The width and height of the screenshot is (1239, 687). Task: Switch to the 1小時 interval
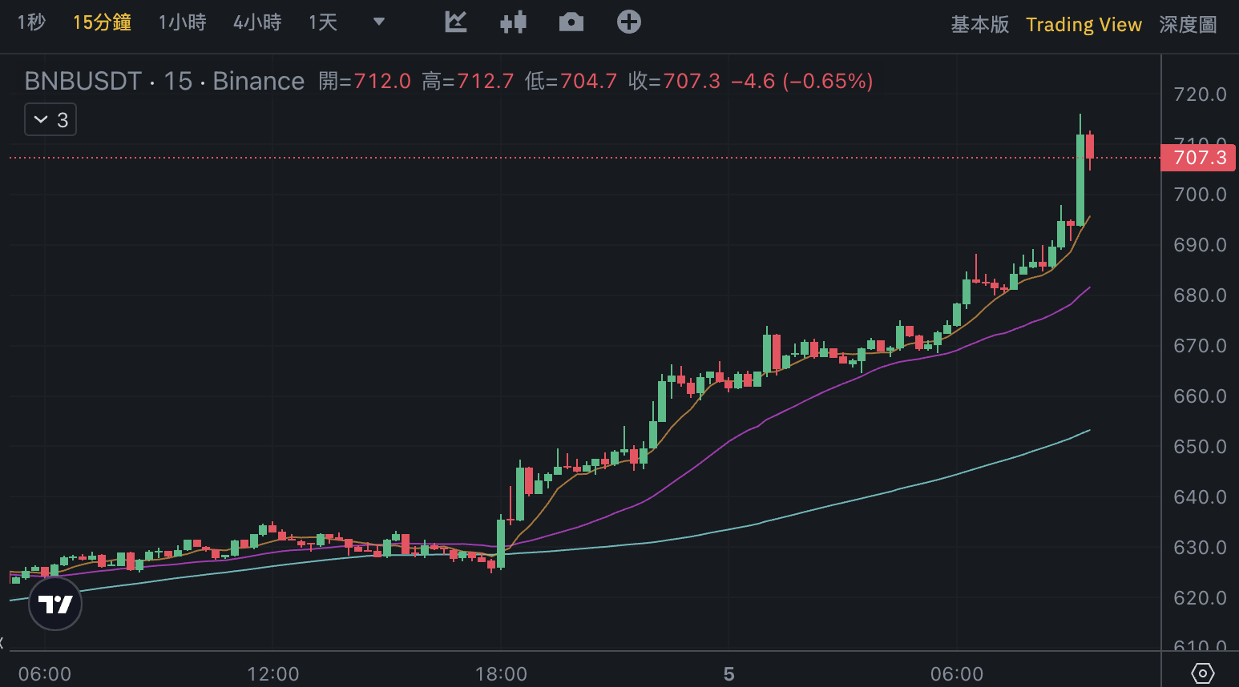[x=182, y=22]
